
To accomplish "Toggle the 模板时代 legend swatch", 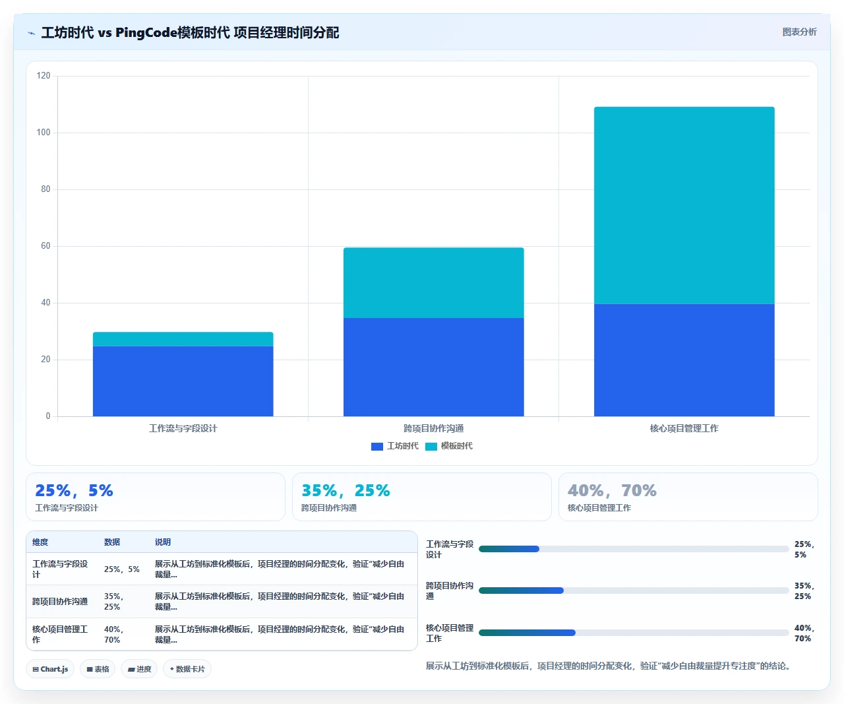I will pyautogui.click(x=431, y=447).
